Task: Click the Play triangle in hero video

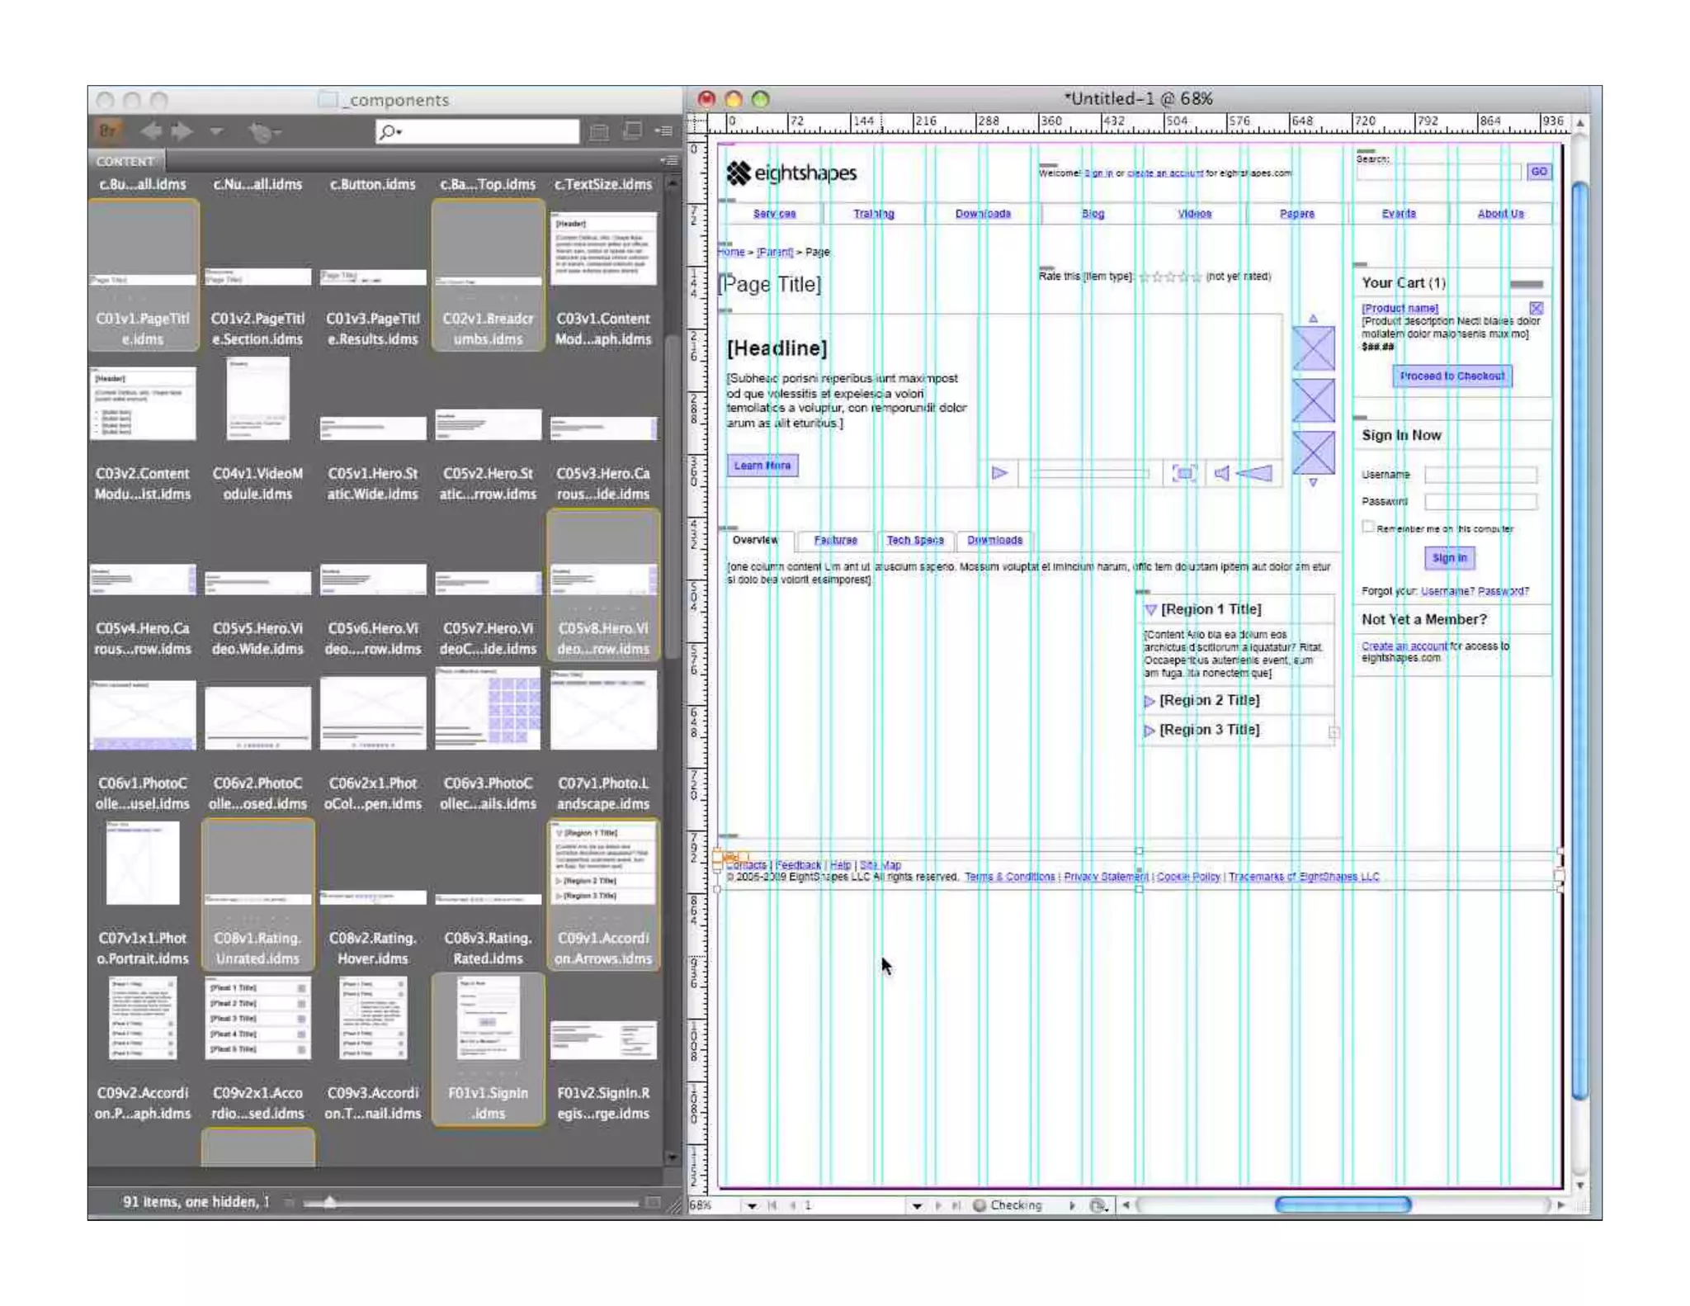Action: (x=999, y=473)
